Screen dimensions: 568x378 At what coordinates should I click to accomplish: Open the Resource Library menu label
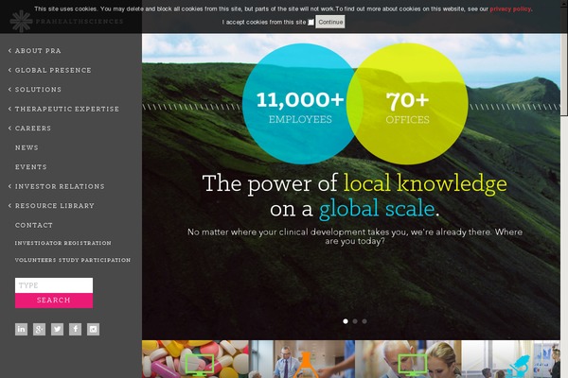pos(55,205)
